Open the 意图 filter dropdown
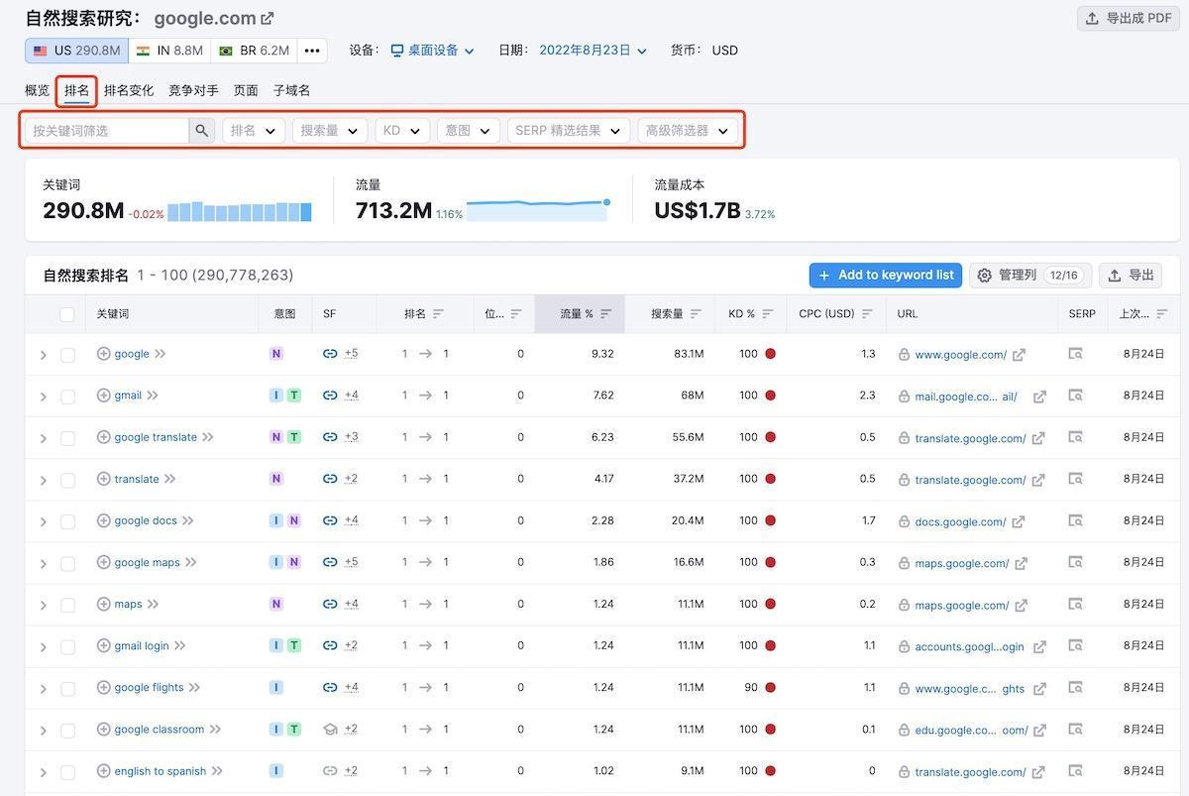1189x796 pixels. (469, 131)
